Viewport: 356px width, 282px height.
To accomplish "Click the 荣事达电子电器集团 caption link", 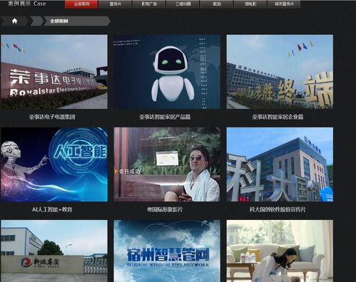I will click(x=52, y=117).
